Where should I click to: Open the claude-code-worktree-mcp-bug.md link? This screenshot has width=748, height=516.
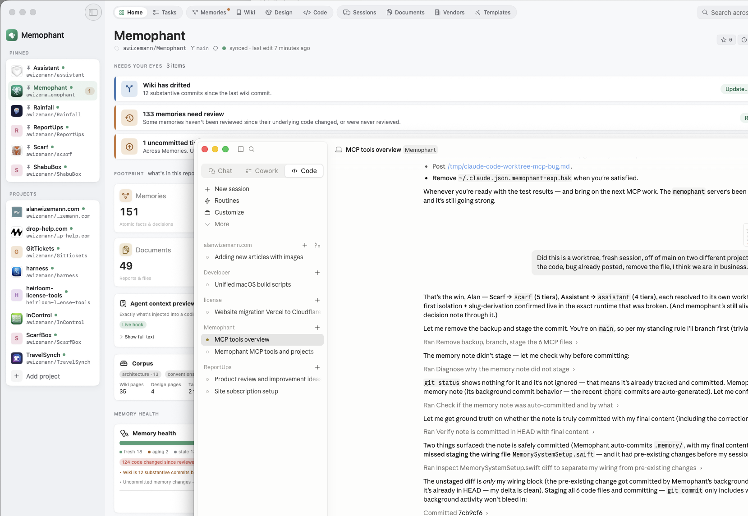point(509,166)
